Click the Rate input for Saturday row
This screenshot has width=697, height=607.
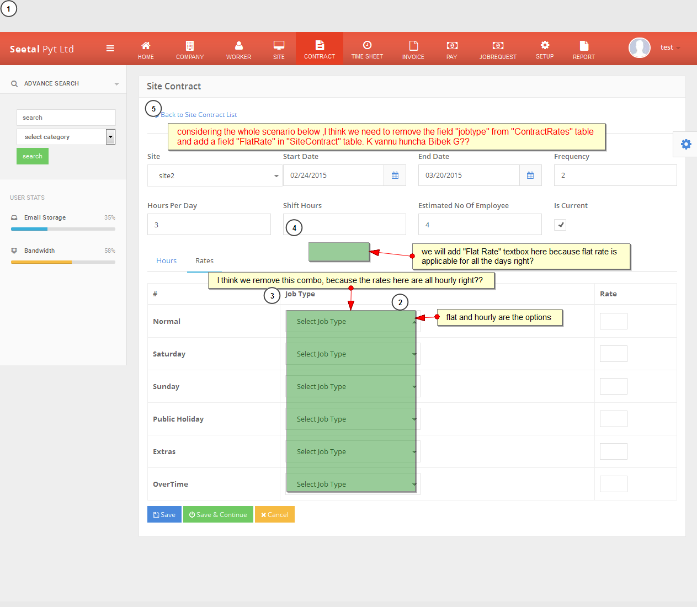[614, 354]
